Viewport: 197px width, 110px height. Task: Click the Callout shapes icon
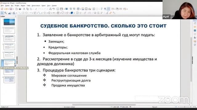[63, 13]
